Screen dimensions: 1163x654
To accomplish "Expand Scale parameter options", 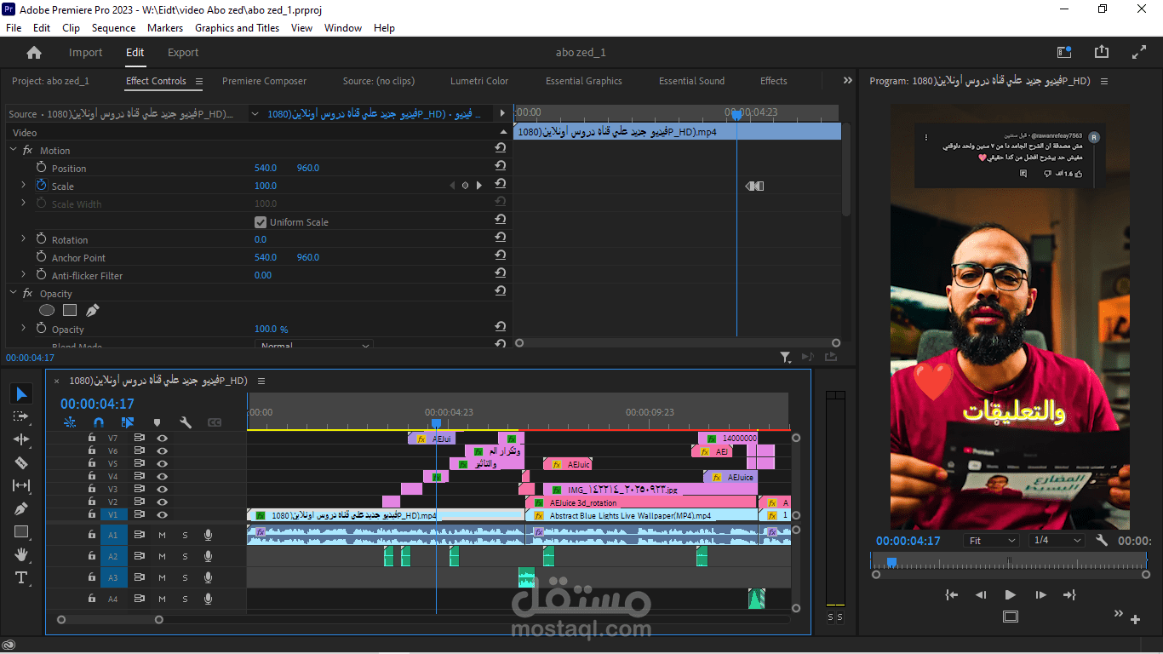I will (x=24, y=185).
